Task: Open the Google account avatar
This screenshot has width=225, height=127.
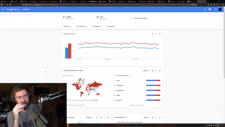Action: point(220,10)
